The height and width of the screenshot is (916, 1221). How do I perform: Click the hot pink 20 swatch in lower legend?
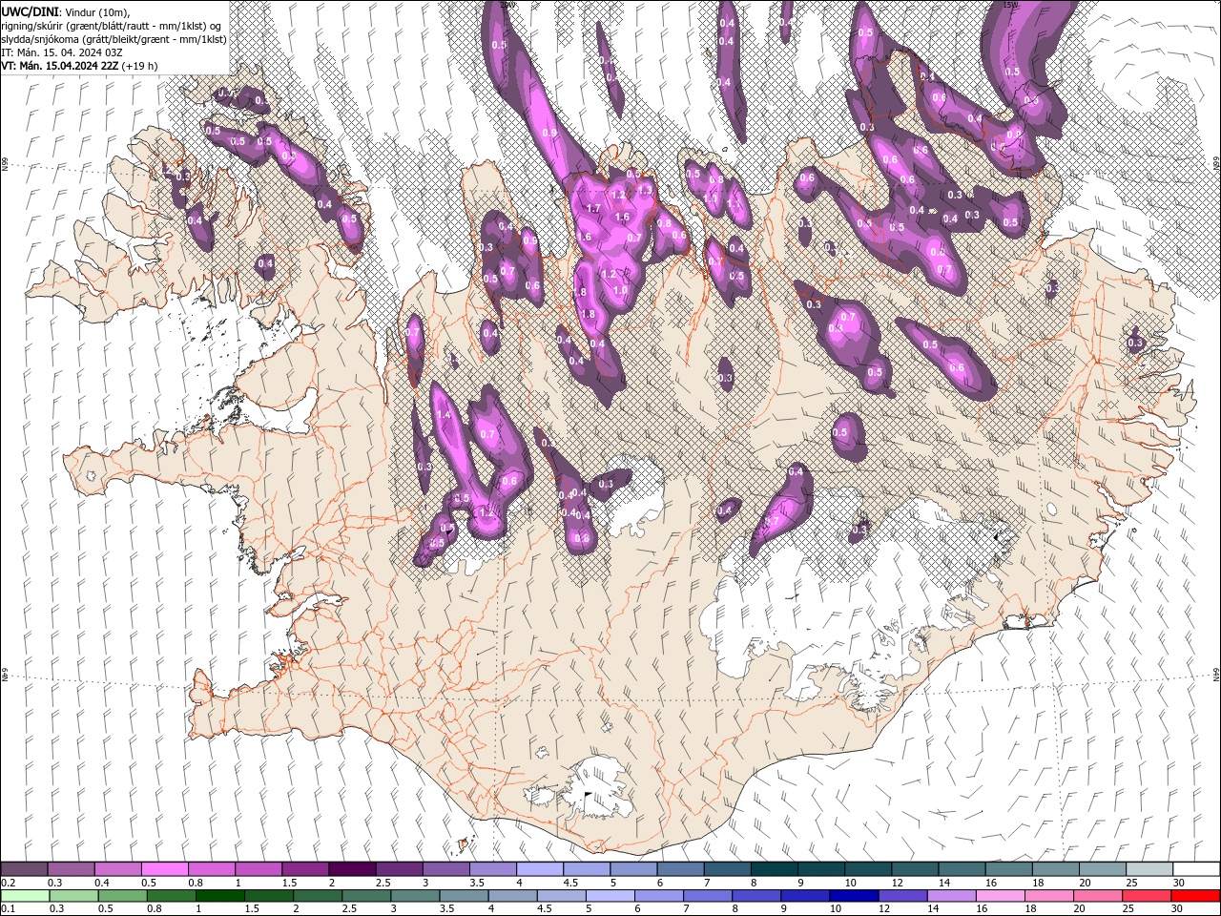(1097, 896)
